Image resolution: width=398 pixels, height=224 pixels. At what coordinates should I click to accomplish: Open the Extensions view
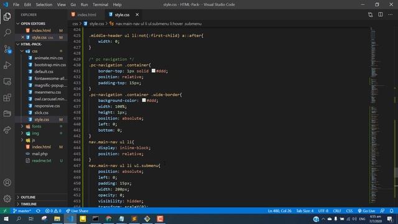coord(7,98)
